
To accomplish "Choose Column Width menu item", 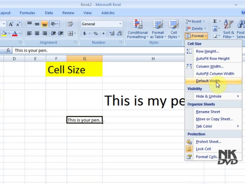I will (213, 66).
